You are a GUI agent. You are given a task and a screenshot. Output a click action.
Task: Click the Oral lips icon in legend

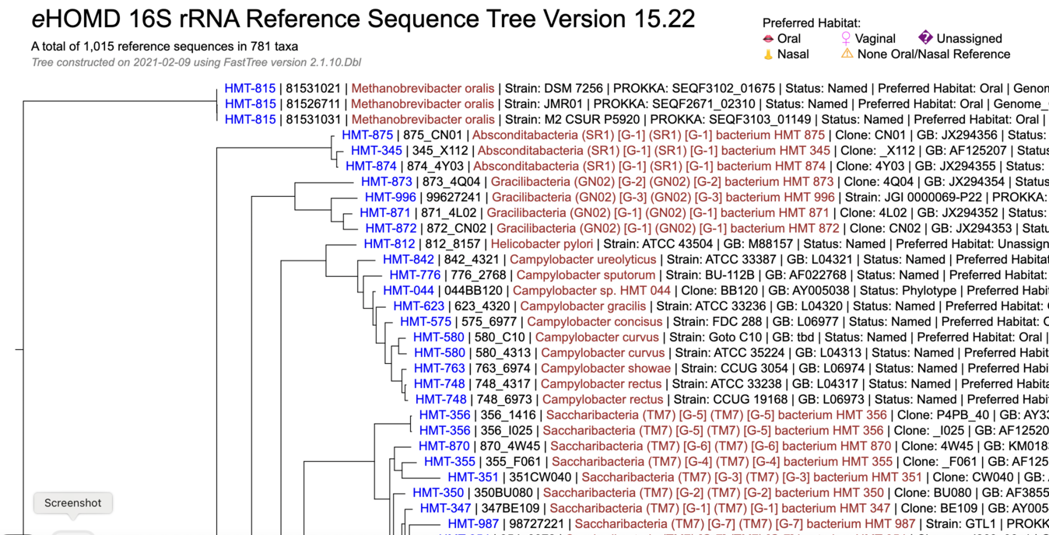tap(768, 39)
